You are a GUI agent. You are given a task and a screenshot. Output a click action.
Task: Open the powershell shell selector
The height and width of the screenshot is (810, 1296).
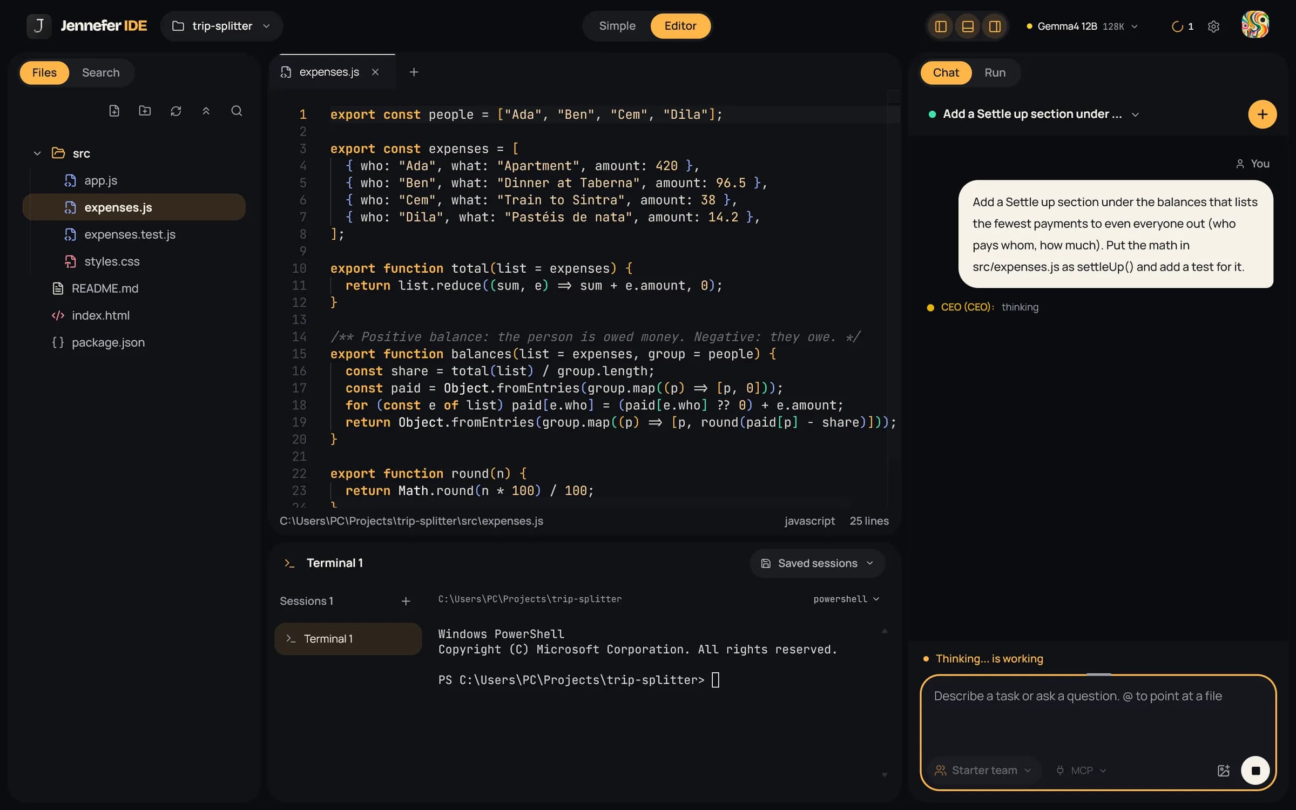(x=846, y=599)
